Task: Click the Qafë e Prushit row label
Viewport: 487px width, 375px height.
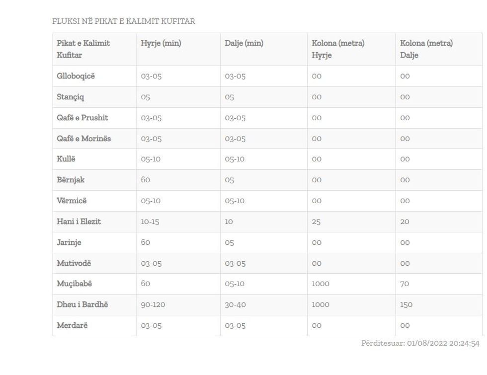Action: click(x=82, y=118)
